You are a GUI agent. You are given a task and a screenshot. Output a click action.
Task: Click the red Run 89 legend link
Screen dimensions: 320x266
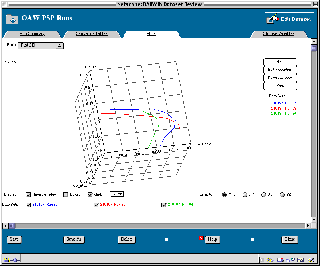(283, 108)
